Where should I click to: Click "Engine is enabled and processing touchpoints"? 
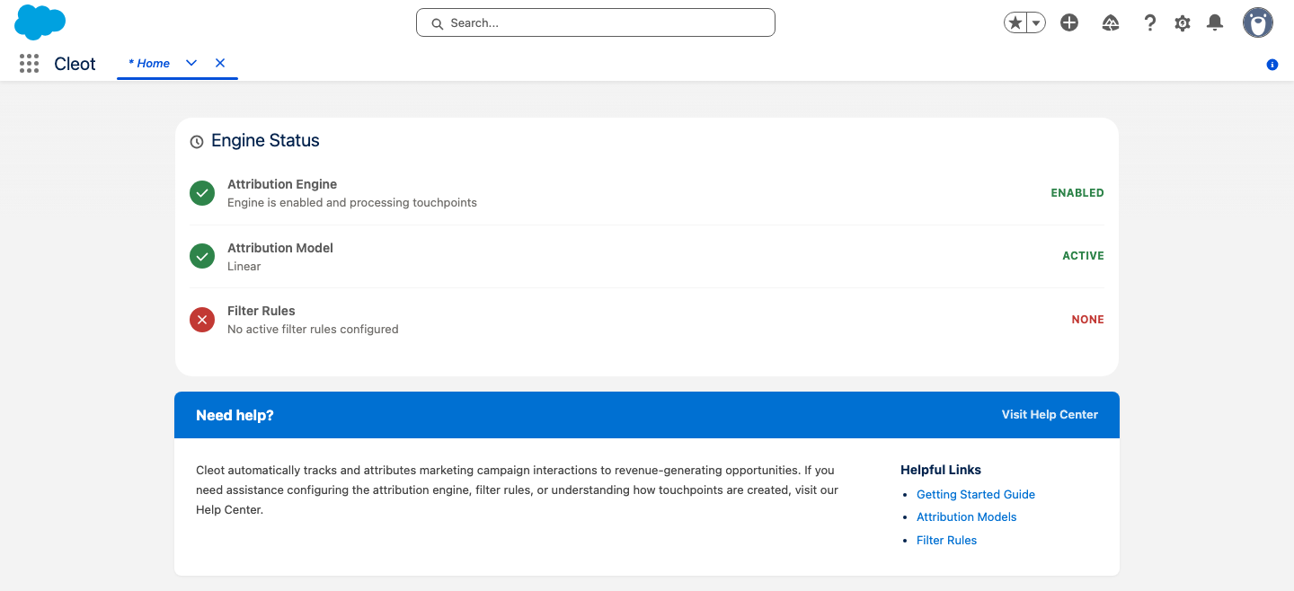tap(352, 203)
